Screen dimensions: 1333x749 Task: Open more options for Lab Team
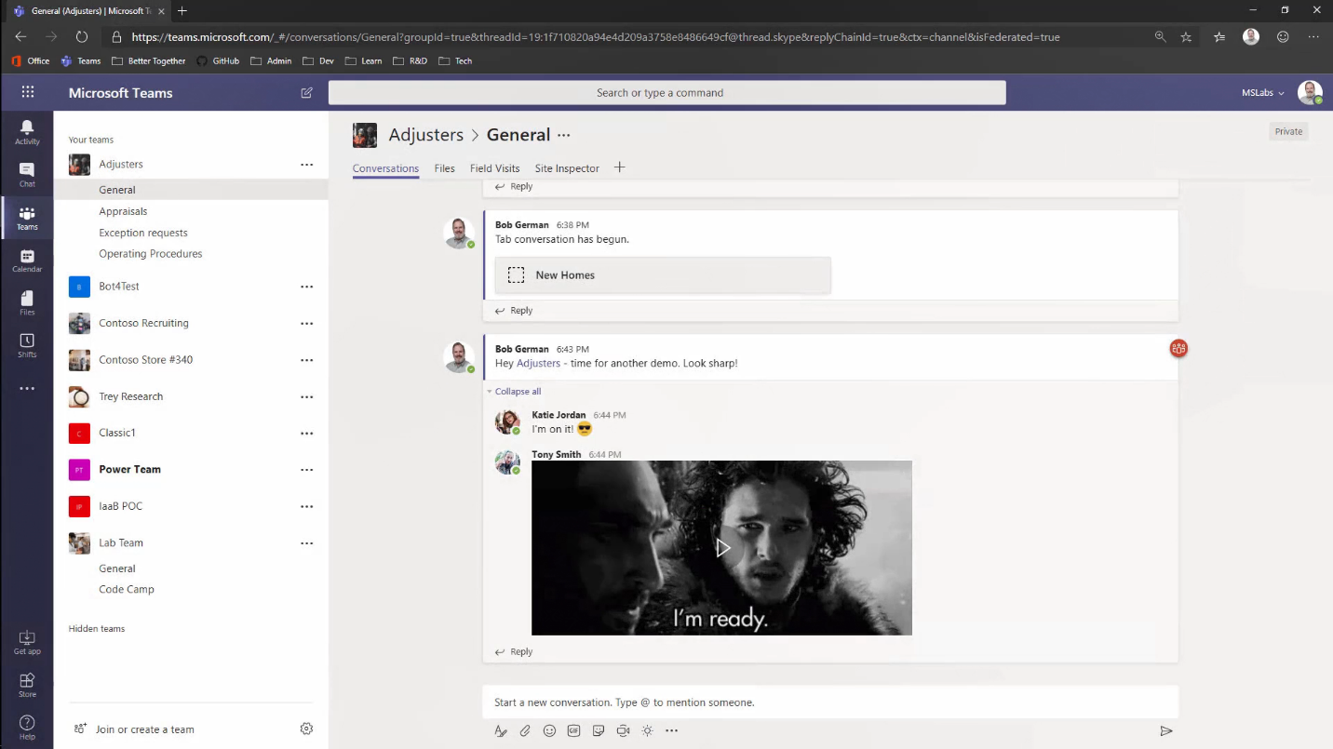(306, 543)
